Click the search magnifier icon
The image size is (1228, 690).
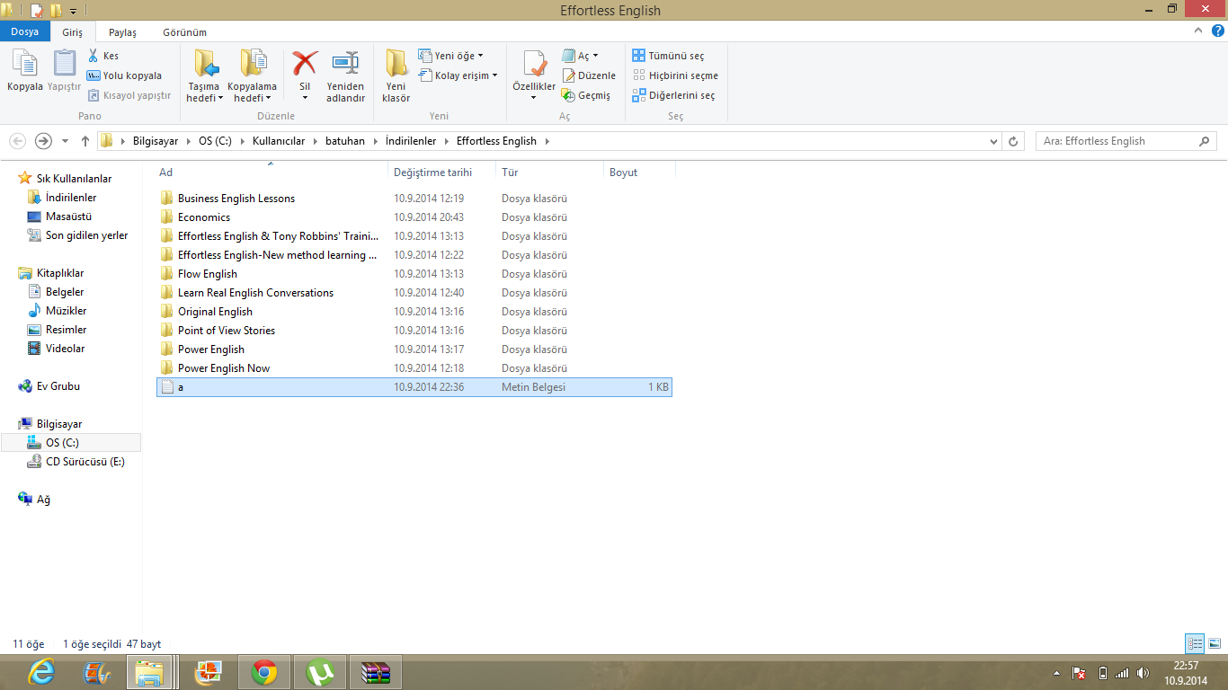click(1205, 141)
